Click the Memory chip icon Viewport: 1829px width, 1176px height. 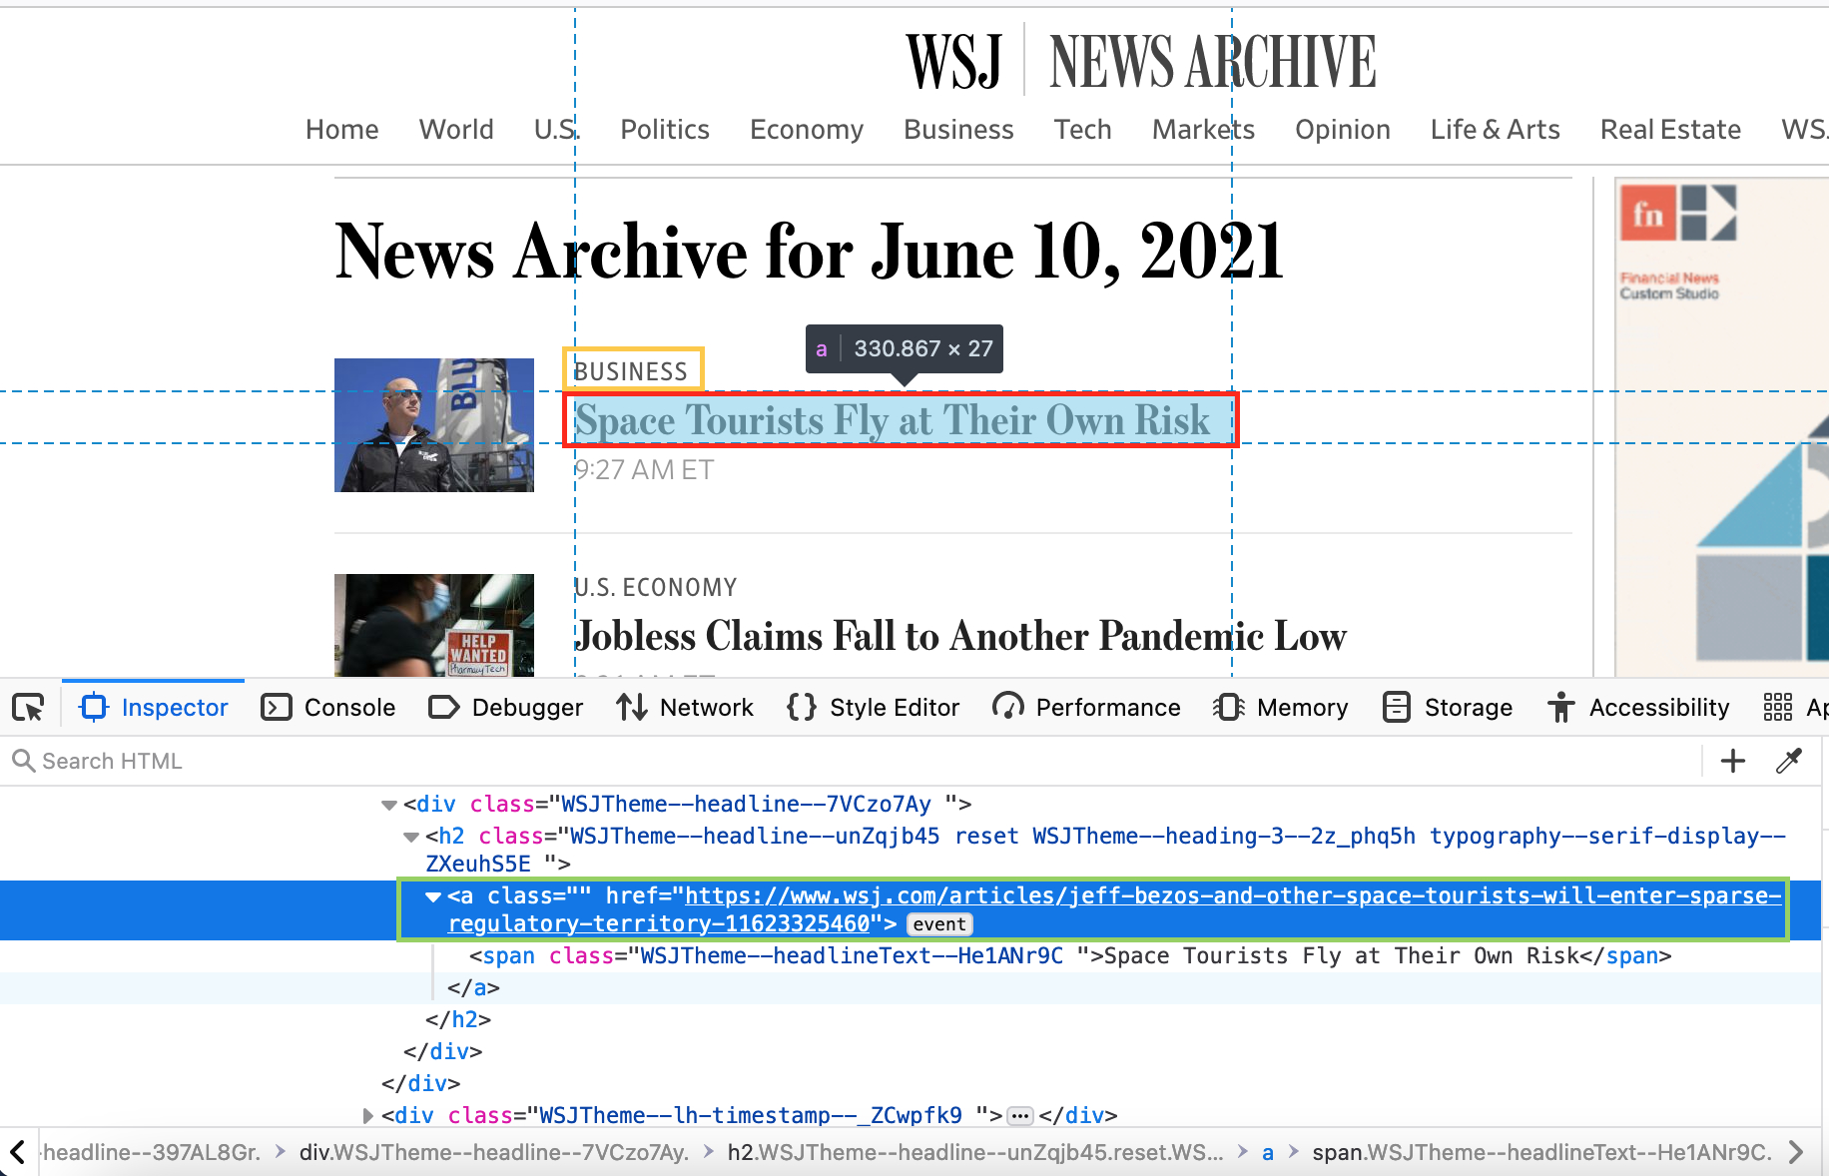[x=1229, y=708]
